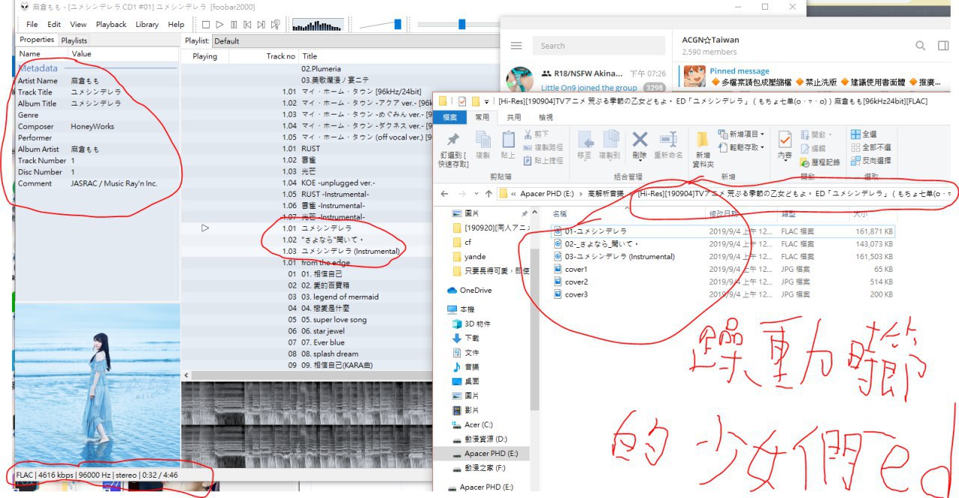Open the 檔案 tab in Explorer ribbon
This screenshot has height=498, width=959.
(x=450, y=118)
